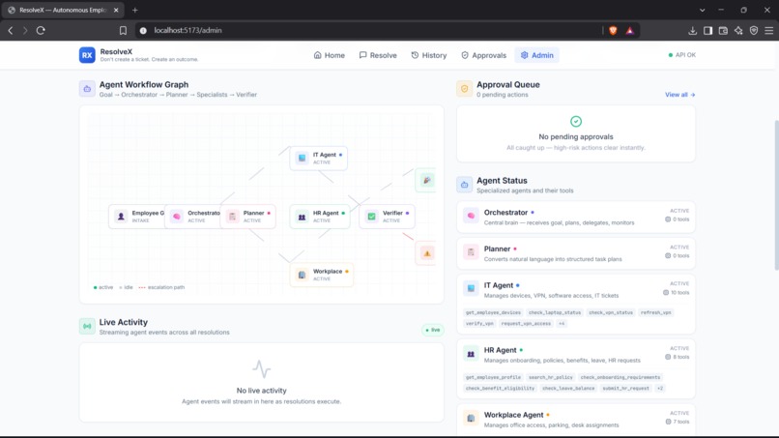This screenshot has height=438, width=779.
Task: Click the search_hr_policy tool tag
Action: tap(551, 377)
